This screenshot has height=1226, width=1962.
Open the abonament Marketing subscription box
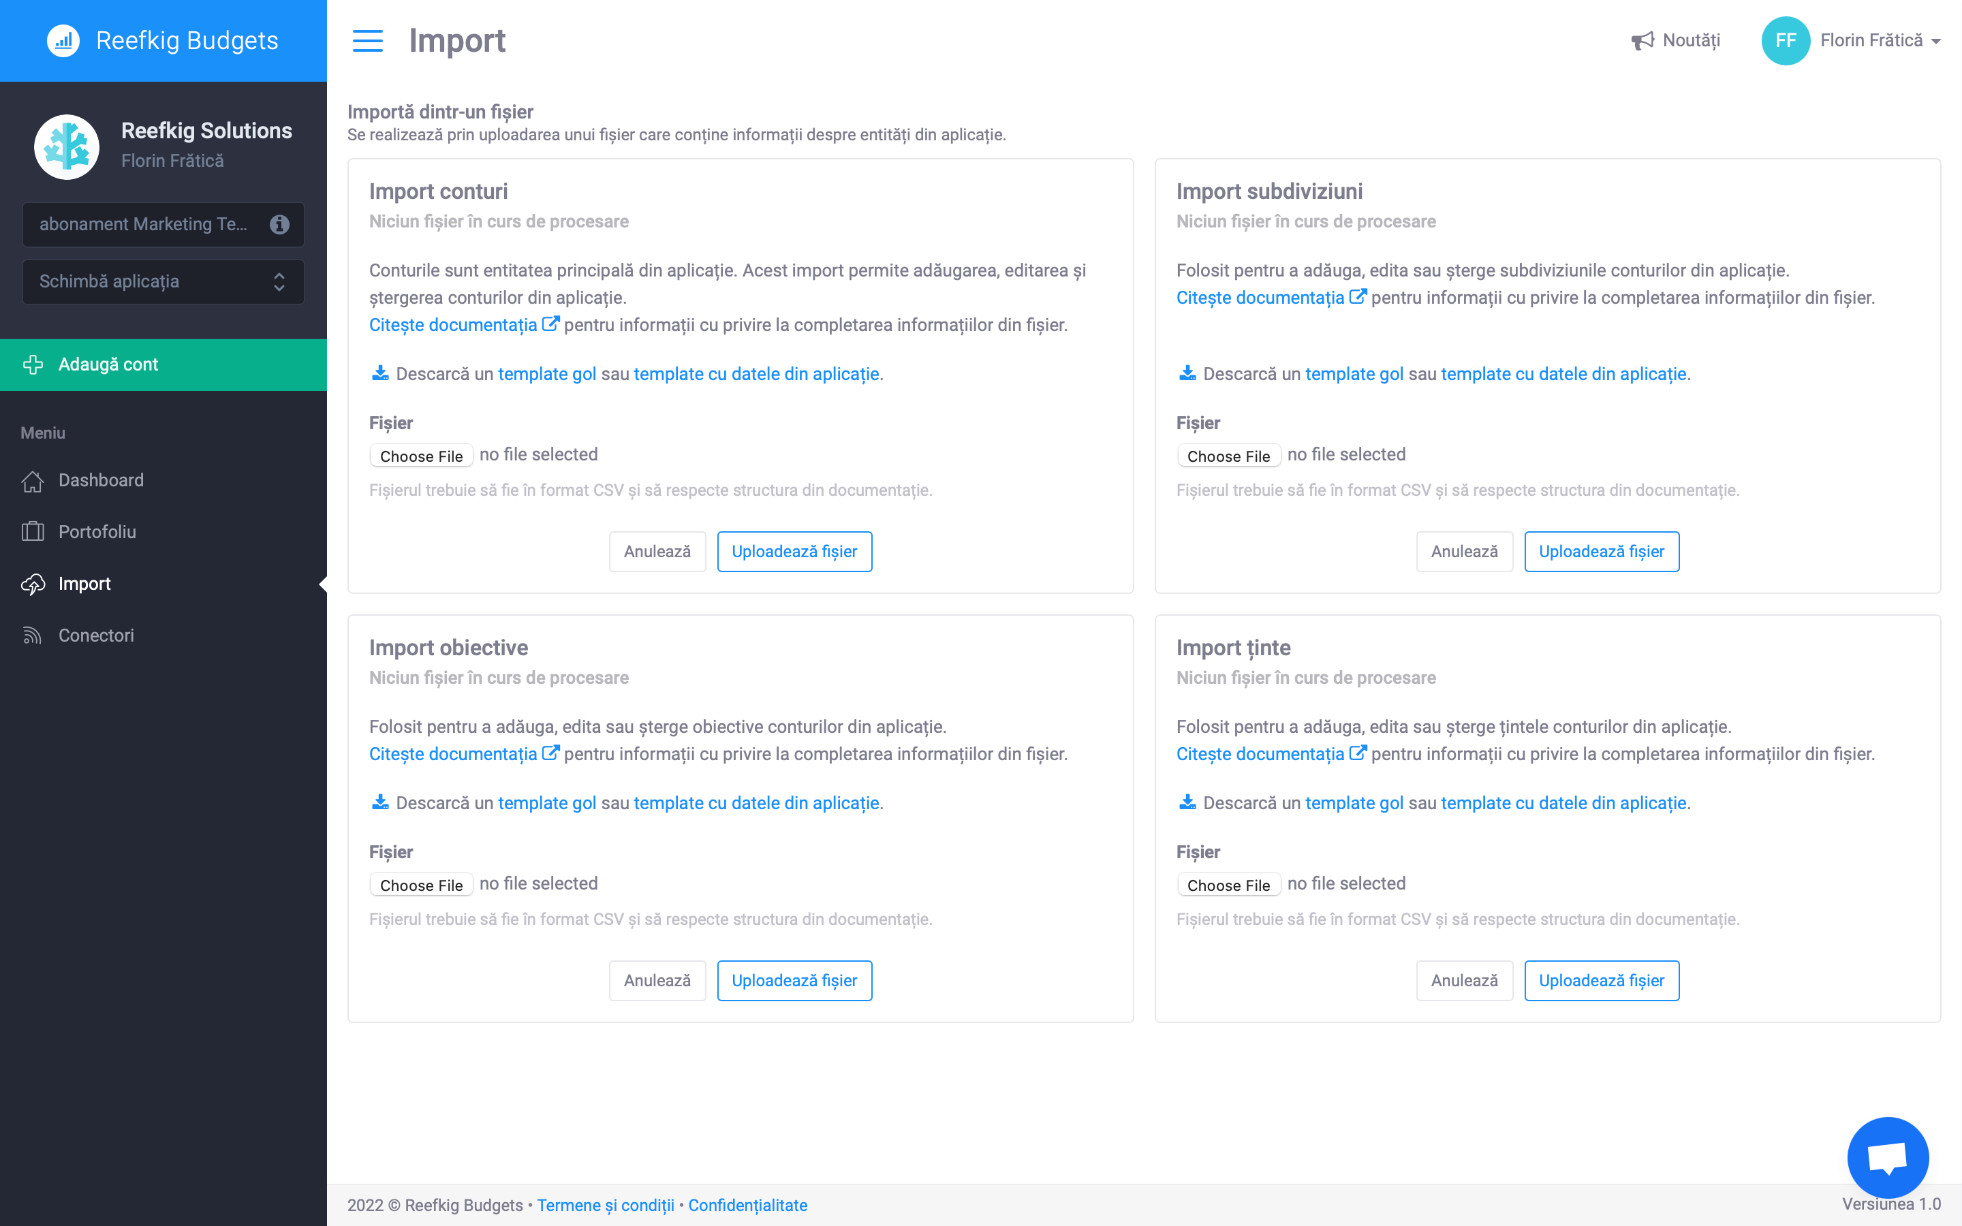tap(146, 225)
